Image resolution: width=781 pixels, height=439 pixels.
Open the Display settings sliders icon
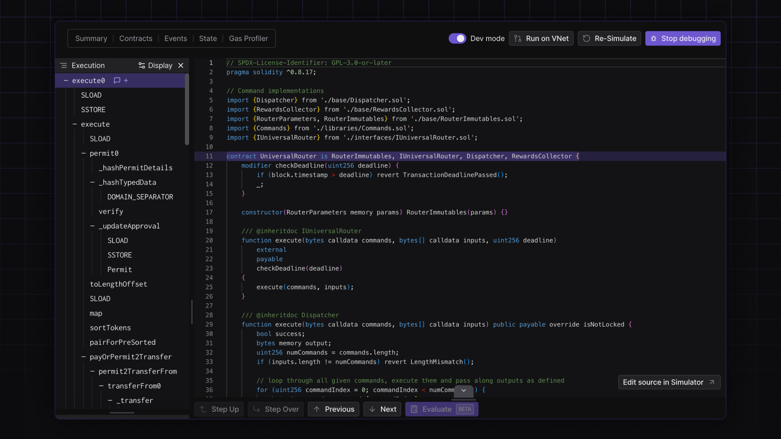point(142,65)
